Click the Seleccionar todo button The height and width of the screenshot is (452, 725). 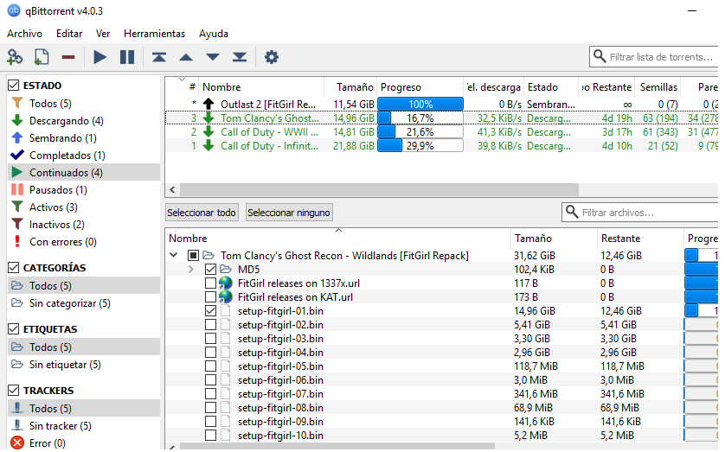[202, 213]
